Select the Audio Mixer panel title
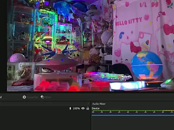Image resolution: width=174 pixels, height=130 pixels. click(99, 104)
